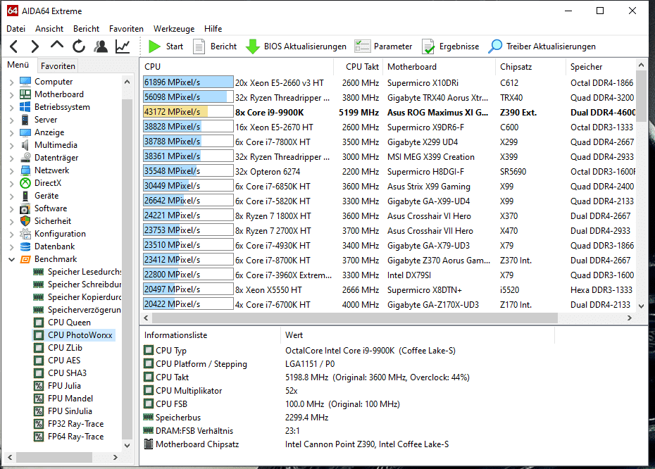Screen dimensions: 655x469
Task: Select the Sicherheit shield icon
Action: [x=25, y=221]
